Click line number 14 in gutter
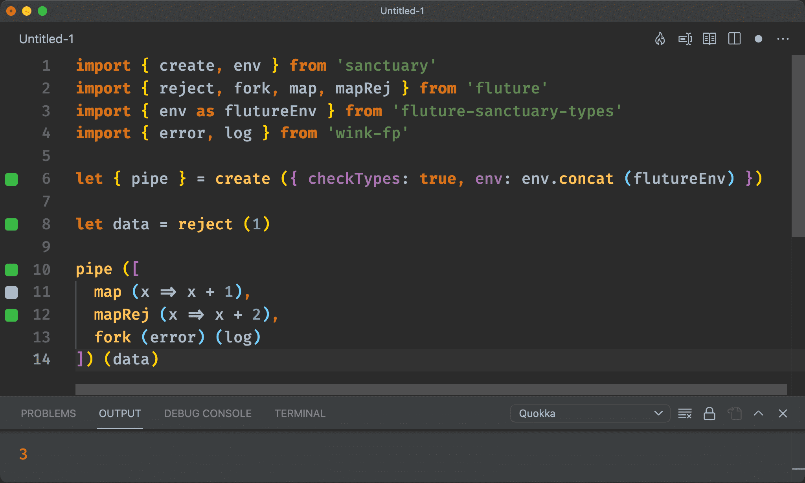Viewport: 805px width, 483px height. point(42,359)
